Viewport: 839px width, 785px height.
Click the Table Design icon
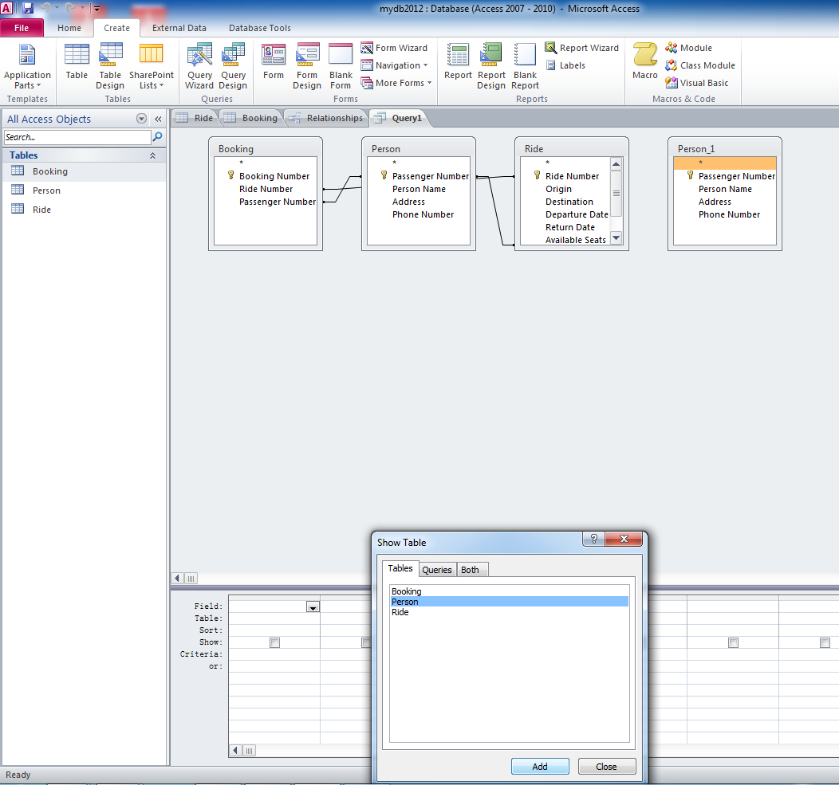click(x=110, y=65)
